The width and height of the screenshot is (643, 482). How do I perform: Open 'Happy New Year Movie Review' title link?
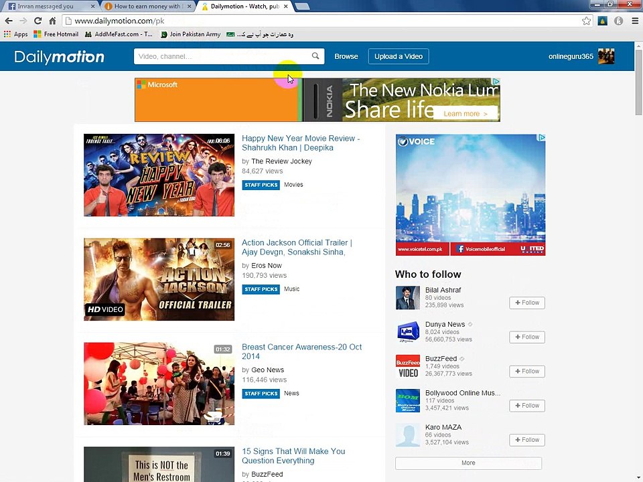[x=301, y=143]
